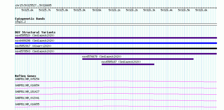
Task: Open nsv6585187 (Sedlazeck2020) label
Action: tap(121, 62)
